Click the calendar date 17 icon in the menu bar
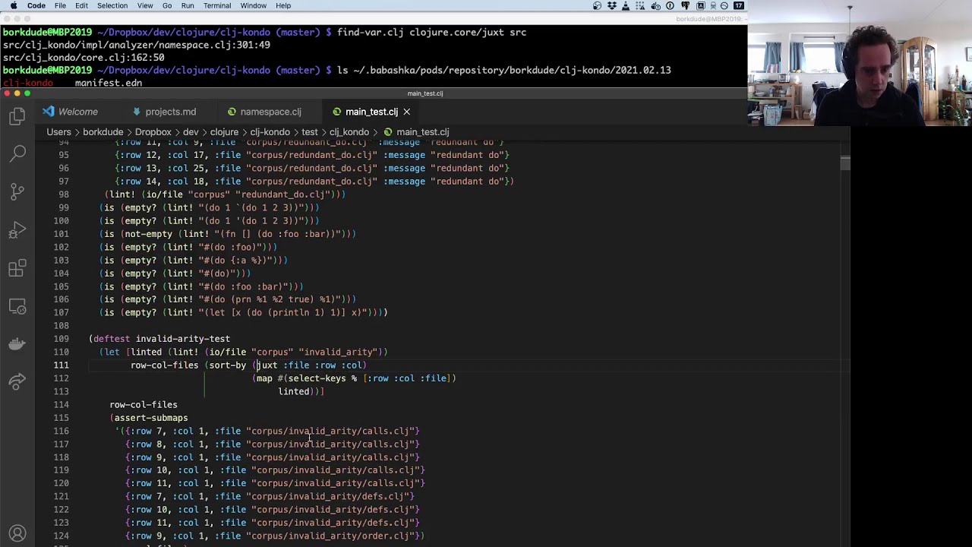Image resolution: width=972 pixels, height=547 pixels. point(739,6)
